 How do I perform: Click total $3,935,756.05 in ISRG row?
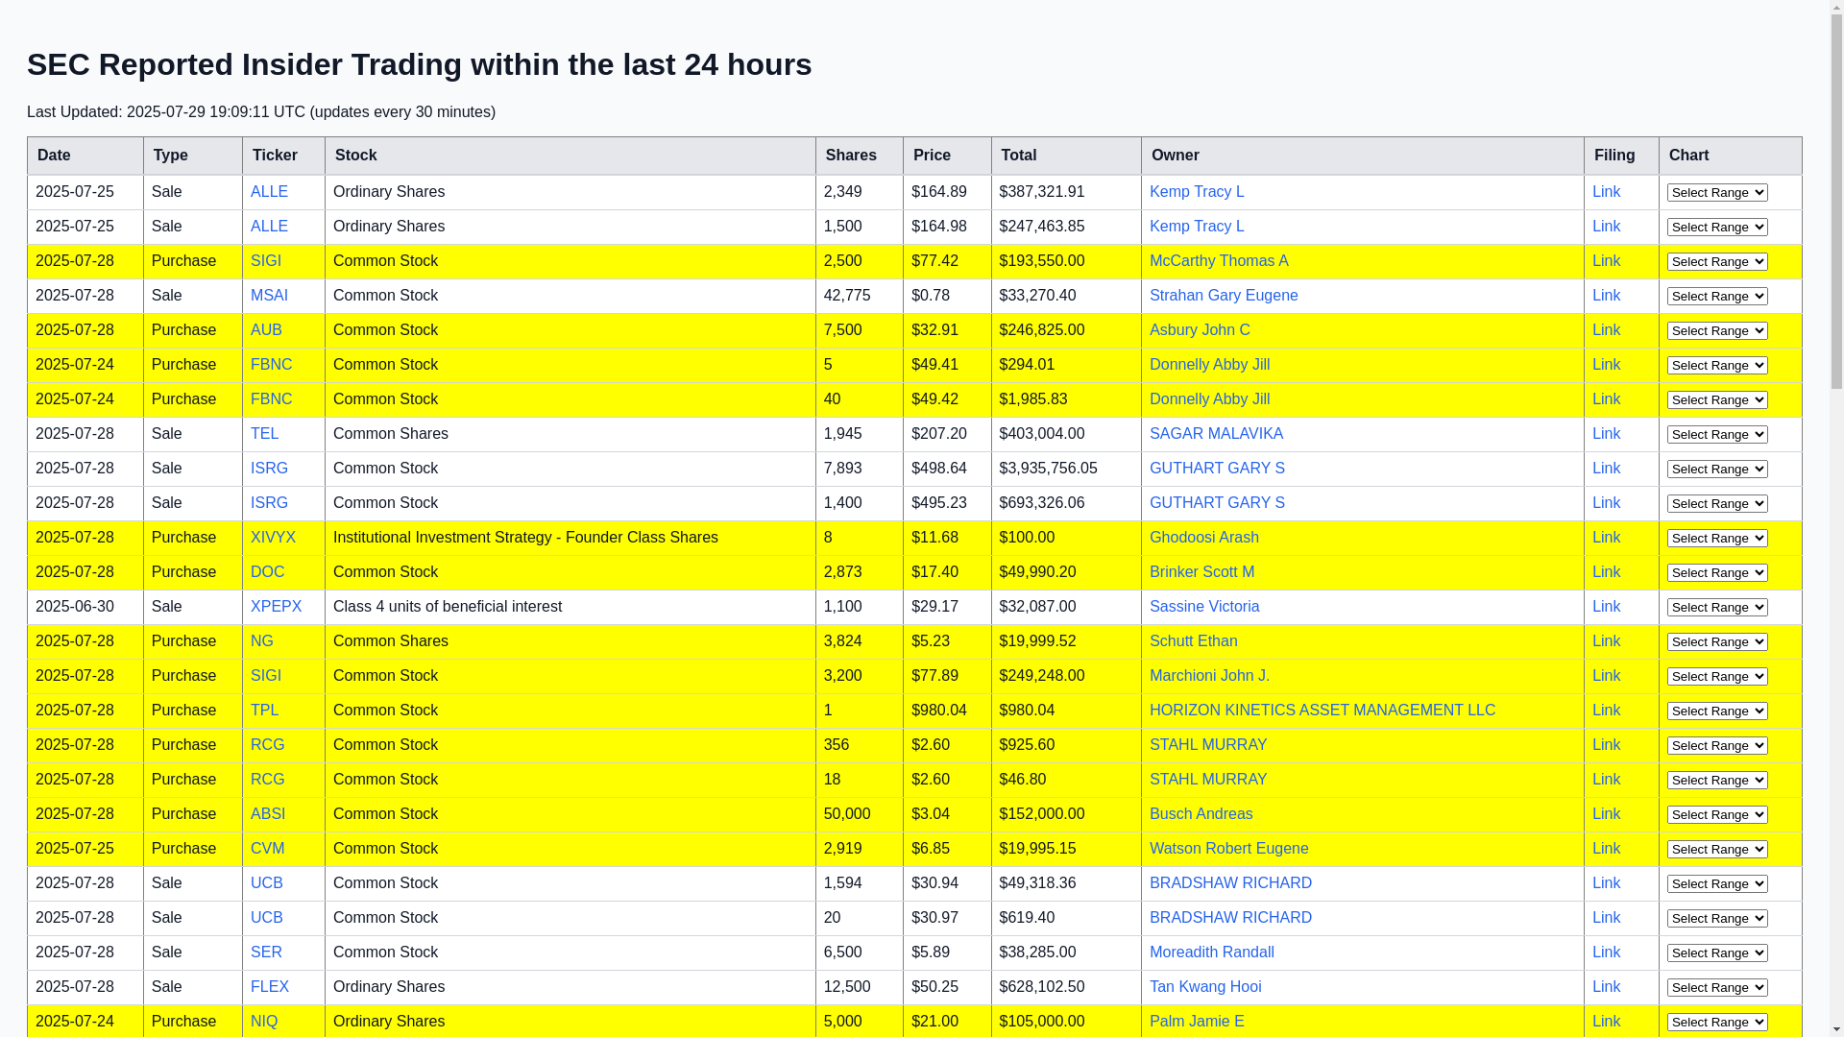click(x=1048, y=469)
